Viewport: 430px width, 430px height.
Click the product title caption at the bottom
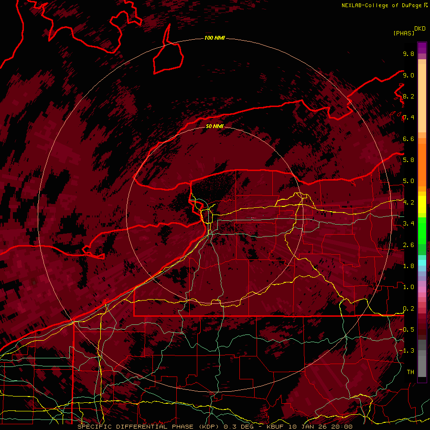(215, 427)
